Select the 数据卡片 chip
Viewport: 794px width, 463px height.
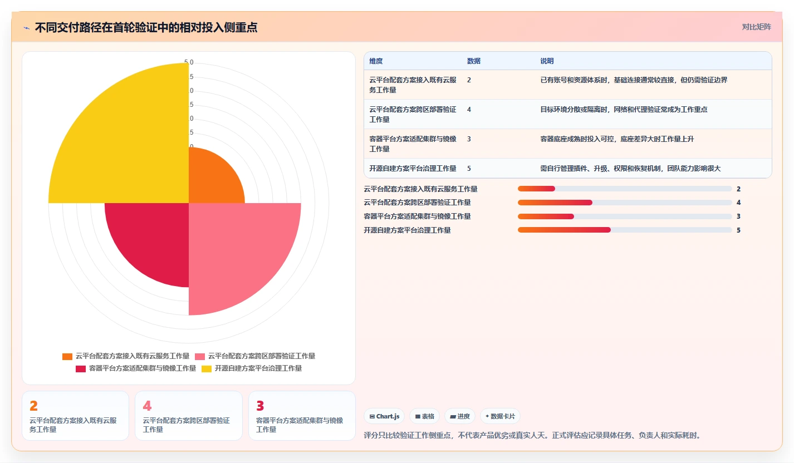[500, 416]
